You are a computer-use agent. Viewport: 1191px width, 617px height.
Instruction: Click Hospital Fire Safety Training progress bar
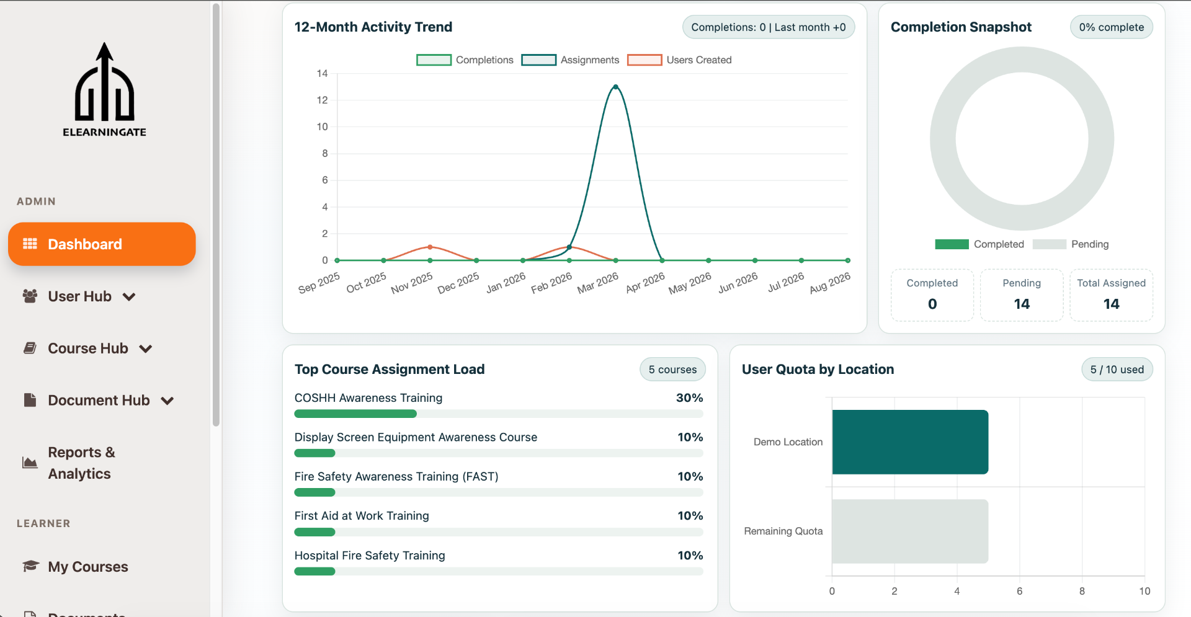499,571
